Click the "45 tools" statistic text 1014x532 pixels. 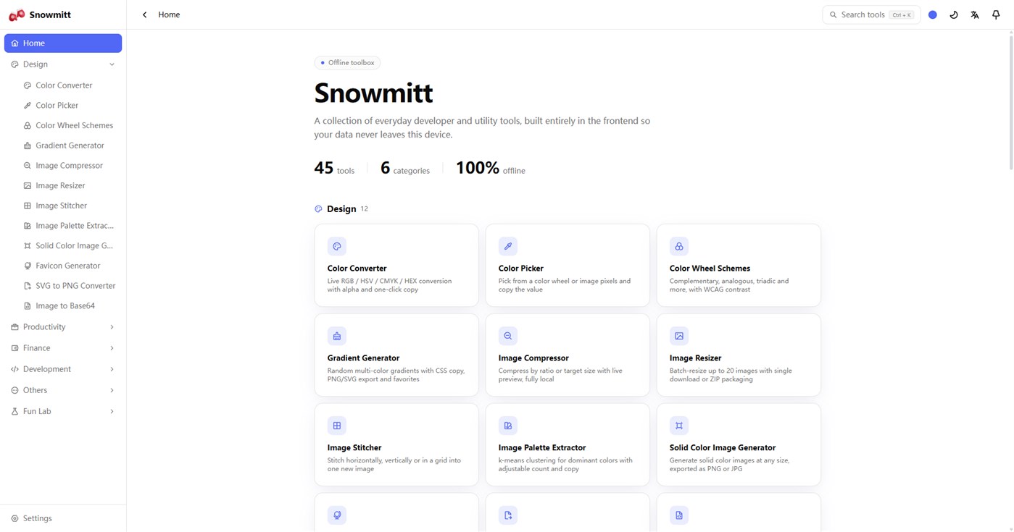334,168
